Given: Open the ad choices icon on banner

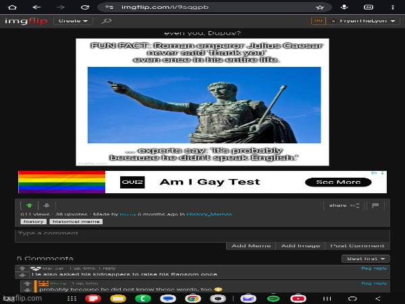Looking at the screenshot, I should point(373,173).
